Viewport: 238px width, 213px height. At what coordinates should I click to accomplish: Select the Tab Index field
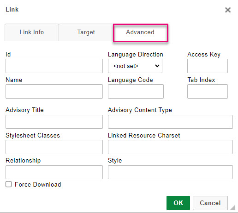pos(208,91)
